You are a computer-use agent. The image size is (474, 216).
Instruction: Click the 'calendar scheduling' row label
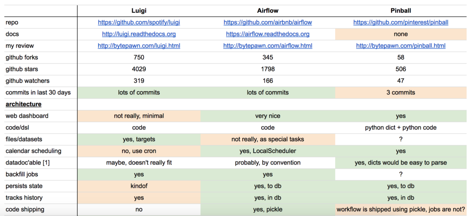point(34,151)
